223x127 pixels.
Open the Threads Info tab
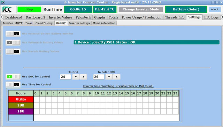coord(175,17)
